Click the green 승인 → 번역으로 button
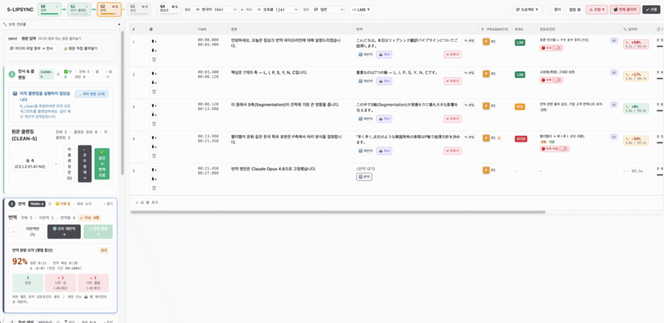This screenshot has height=323, width=664. click(102, 164)
